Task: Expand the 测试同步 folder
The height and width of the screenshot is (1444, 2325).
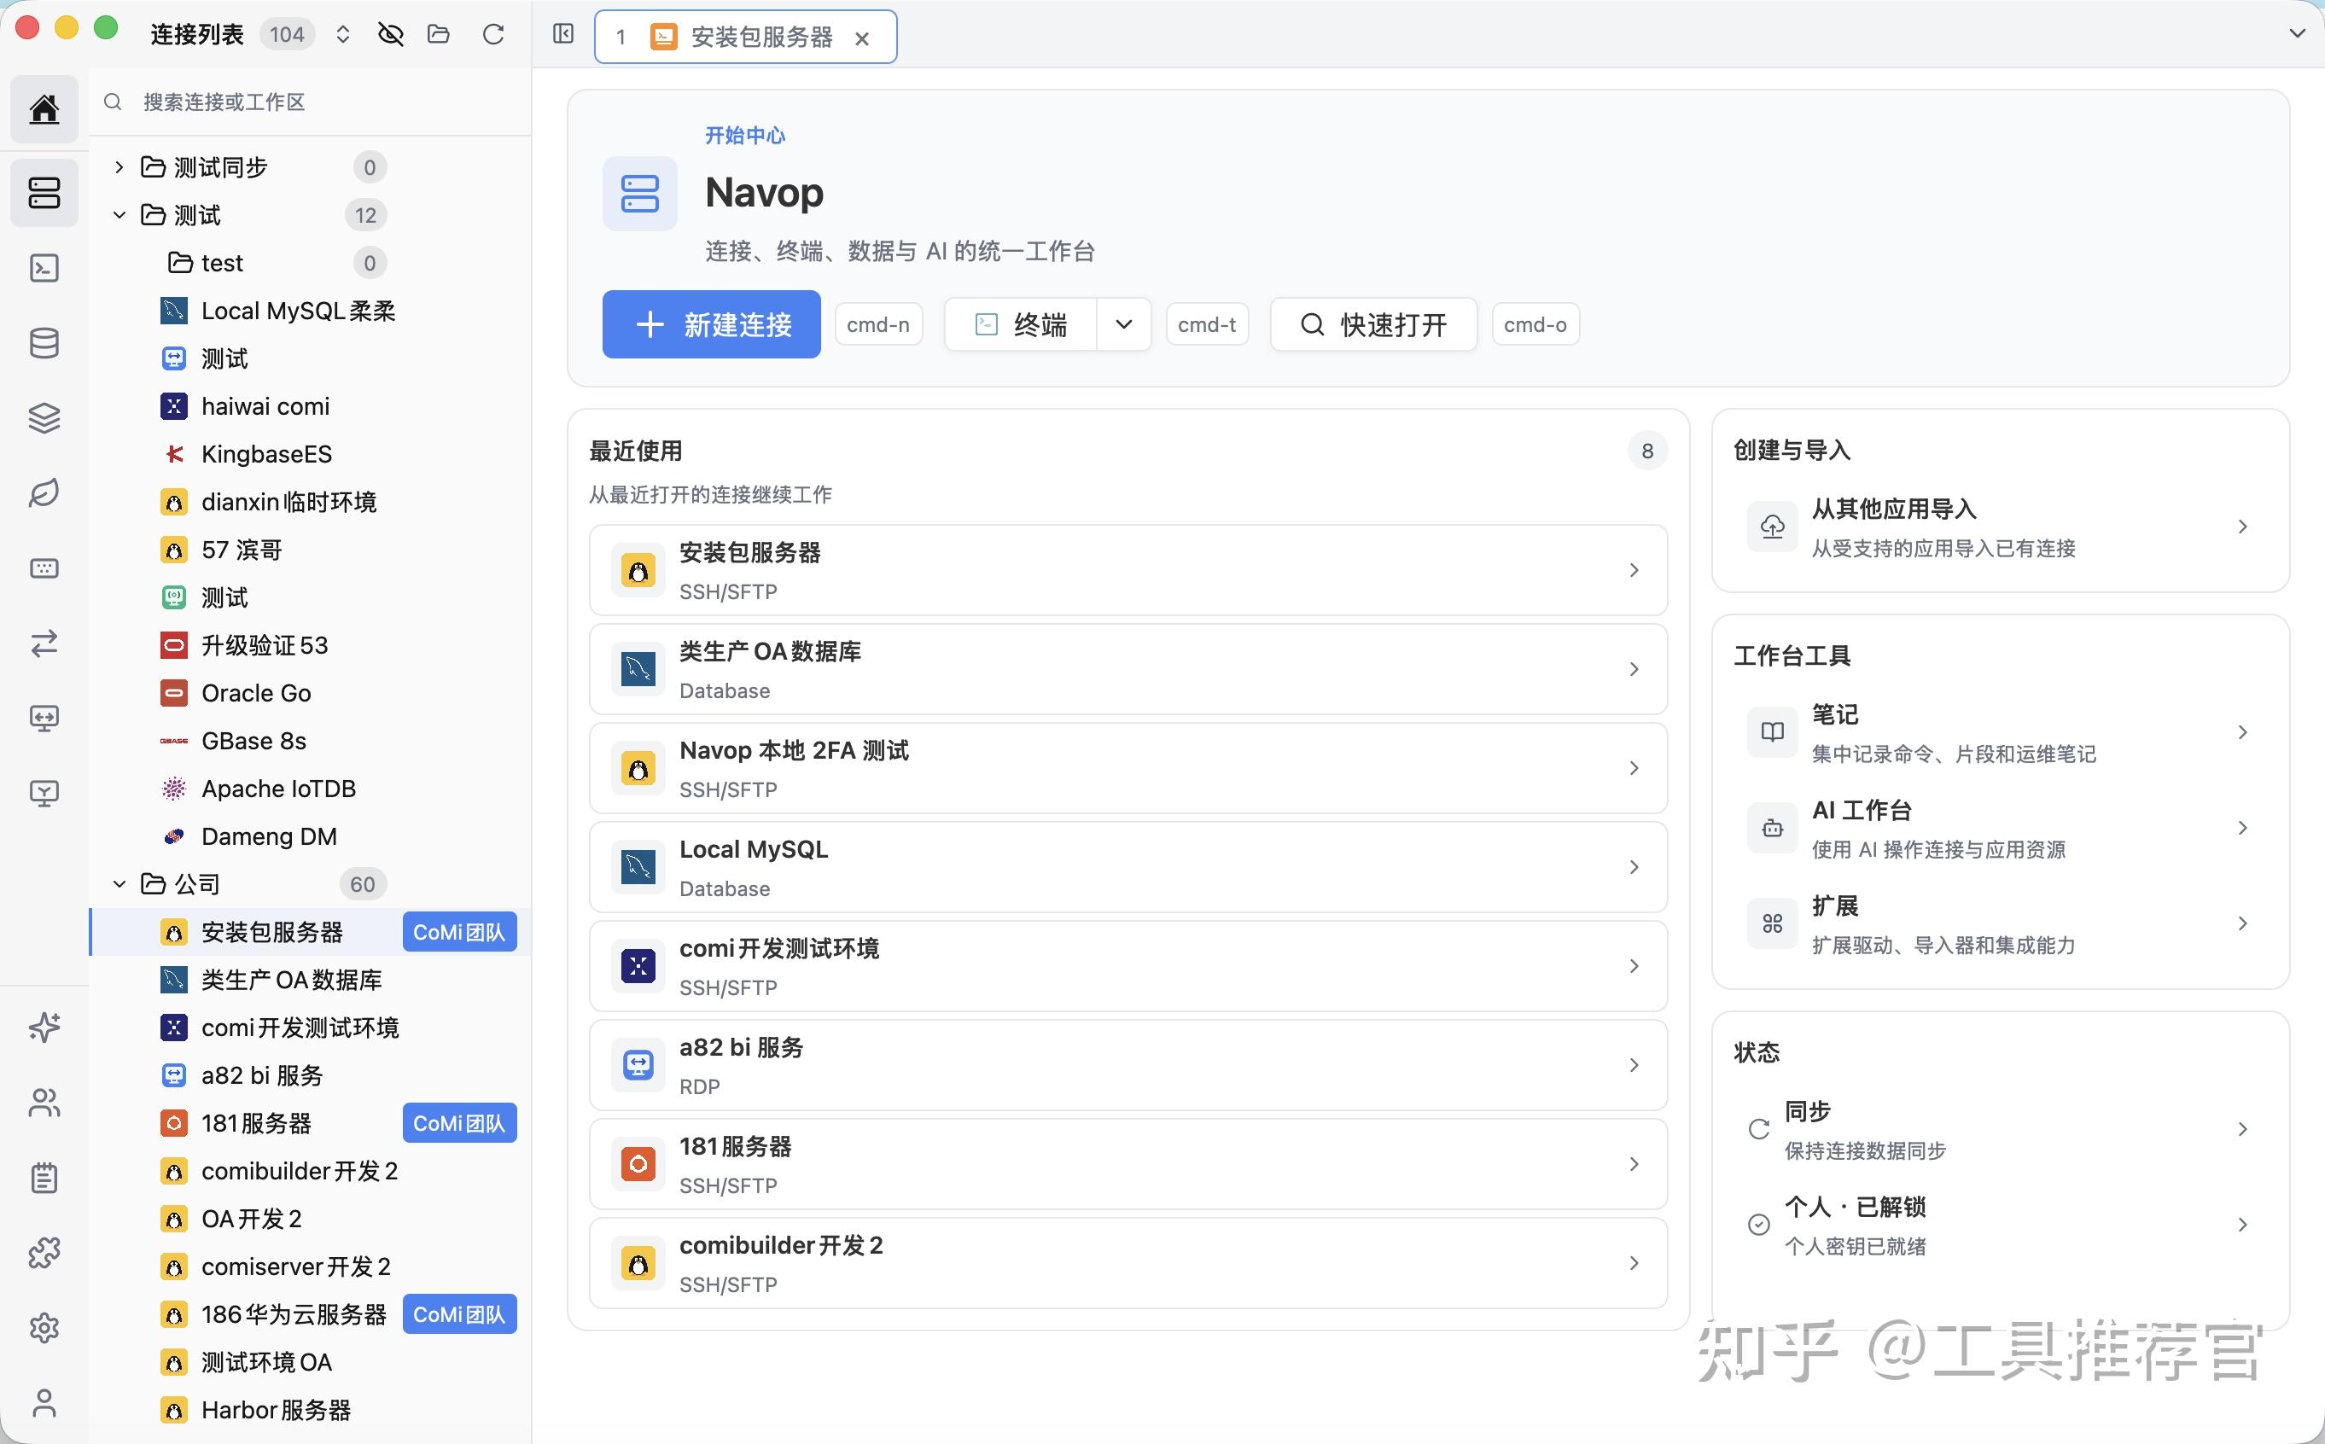Action: (119, 167)
